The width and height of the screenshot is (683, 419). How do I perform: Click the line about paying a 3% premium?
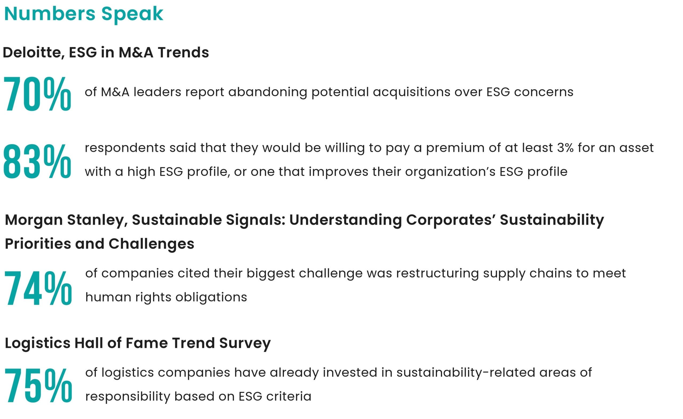pos(369,148)
